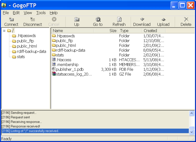Click the log line "Receiving response..."
The image size is (196, 142).
(x=22, y=122)
